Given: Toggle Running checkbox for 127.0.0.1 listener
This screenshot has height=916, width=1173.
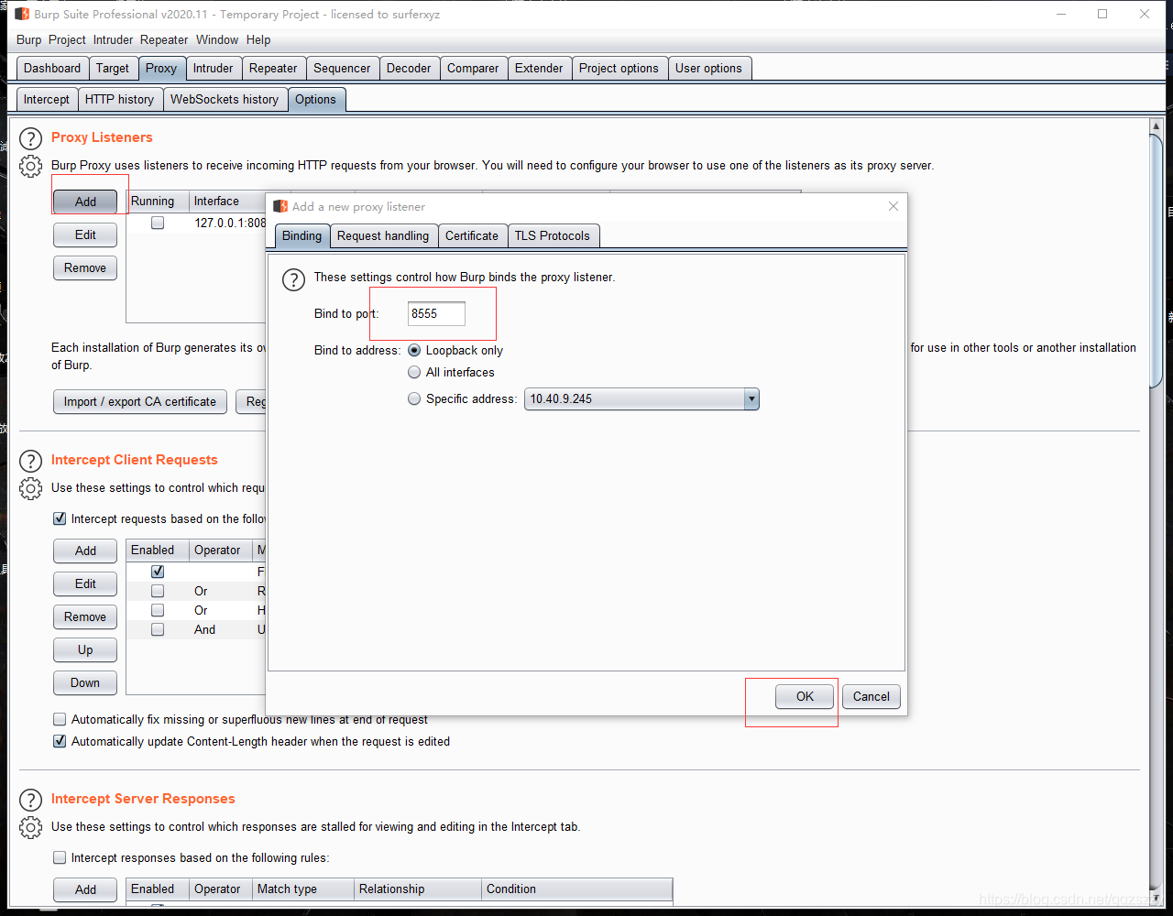Looking at the screenshot, I should click(x=158, y=223).
